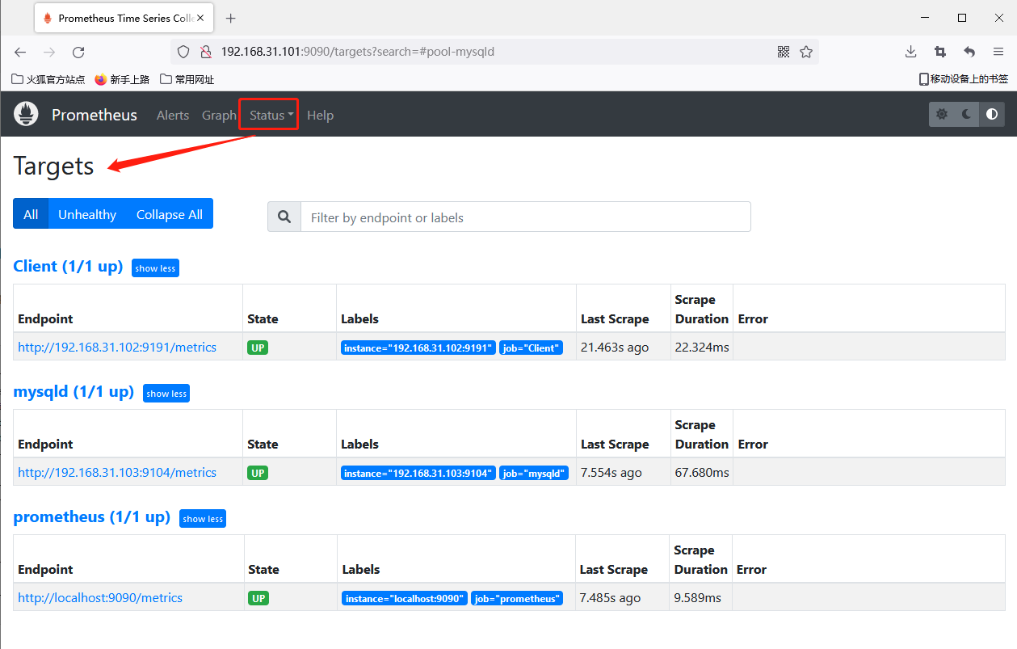Click the filter by endpoint search field
Image resolution: width=1017 pixels, height=649 pixels.
[x=525, y=217]
